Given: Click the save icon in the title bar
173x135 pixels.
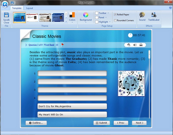Looking at the screenshot, I should tap(12, 3).
